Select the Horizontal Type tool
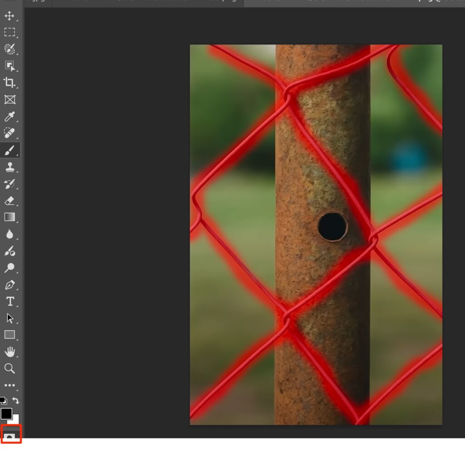The height and width of the screenshot is (457, 465). (x=9, y=301)
